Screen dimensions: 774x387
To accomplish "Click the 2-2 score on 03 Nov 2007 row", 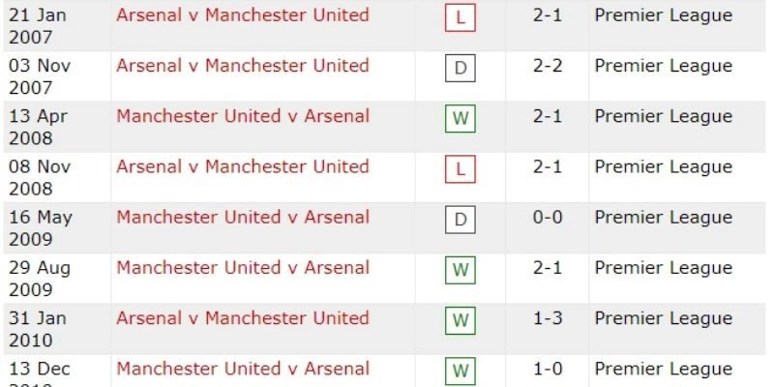I will (548, 66).
